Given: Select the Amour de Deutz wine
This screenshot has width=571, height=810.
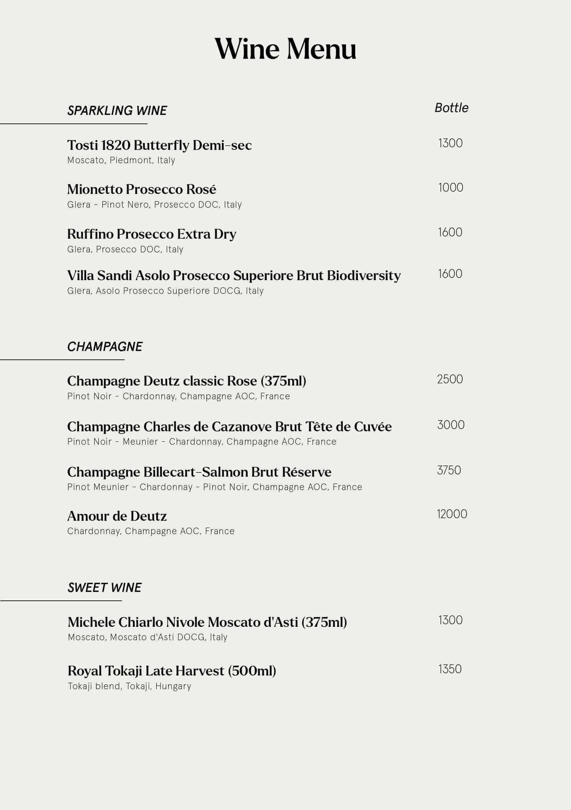Looking at the screenshot, I should 117,516.
